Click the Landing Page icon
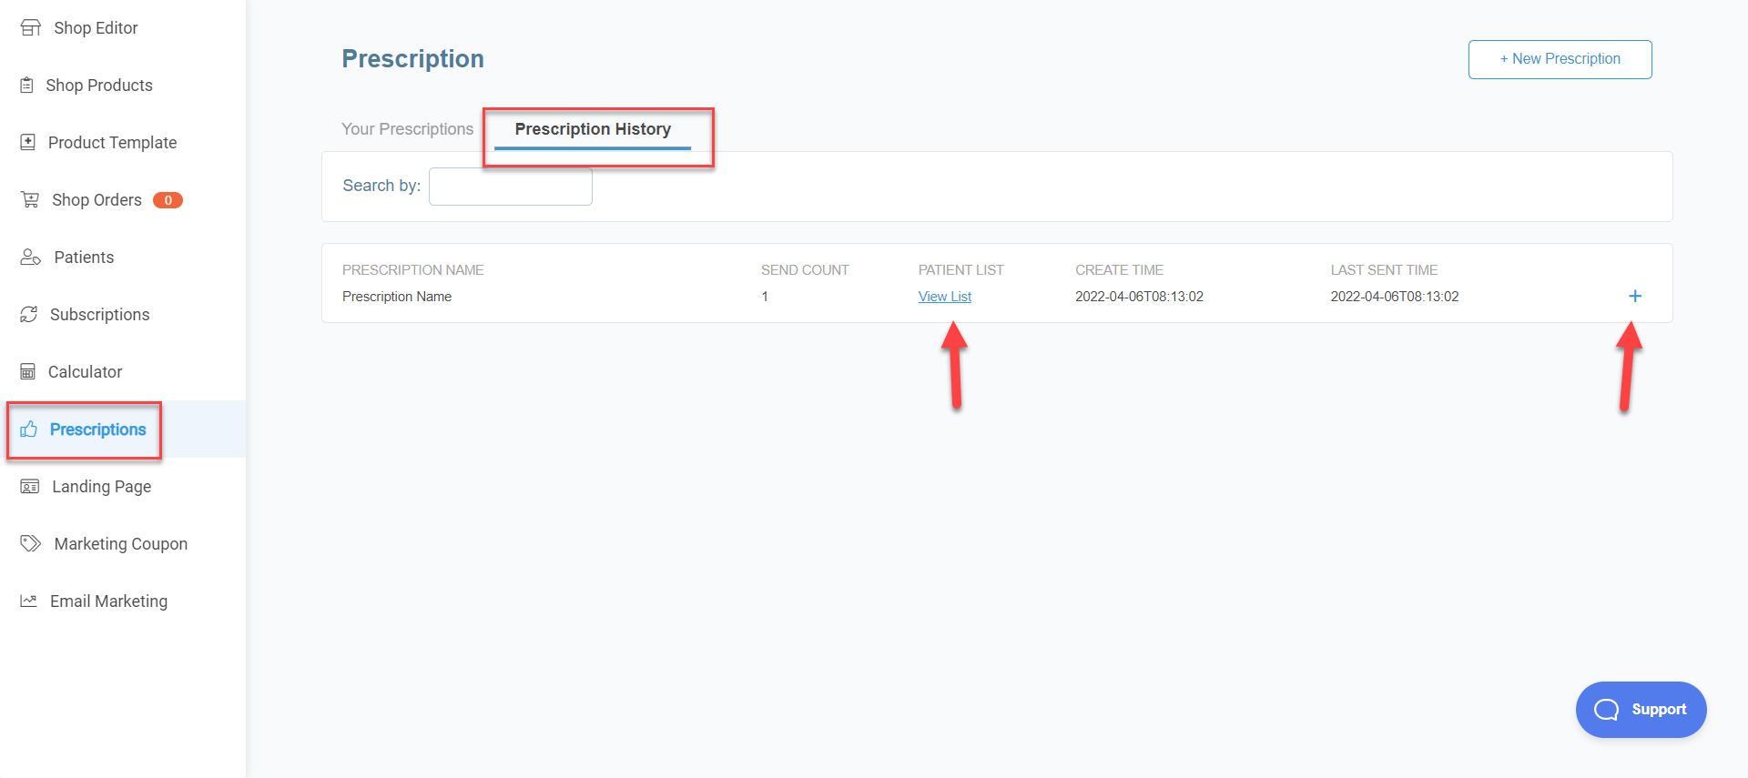 pyautogui.click(x=30, y=486)
